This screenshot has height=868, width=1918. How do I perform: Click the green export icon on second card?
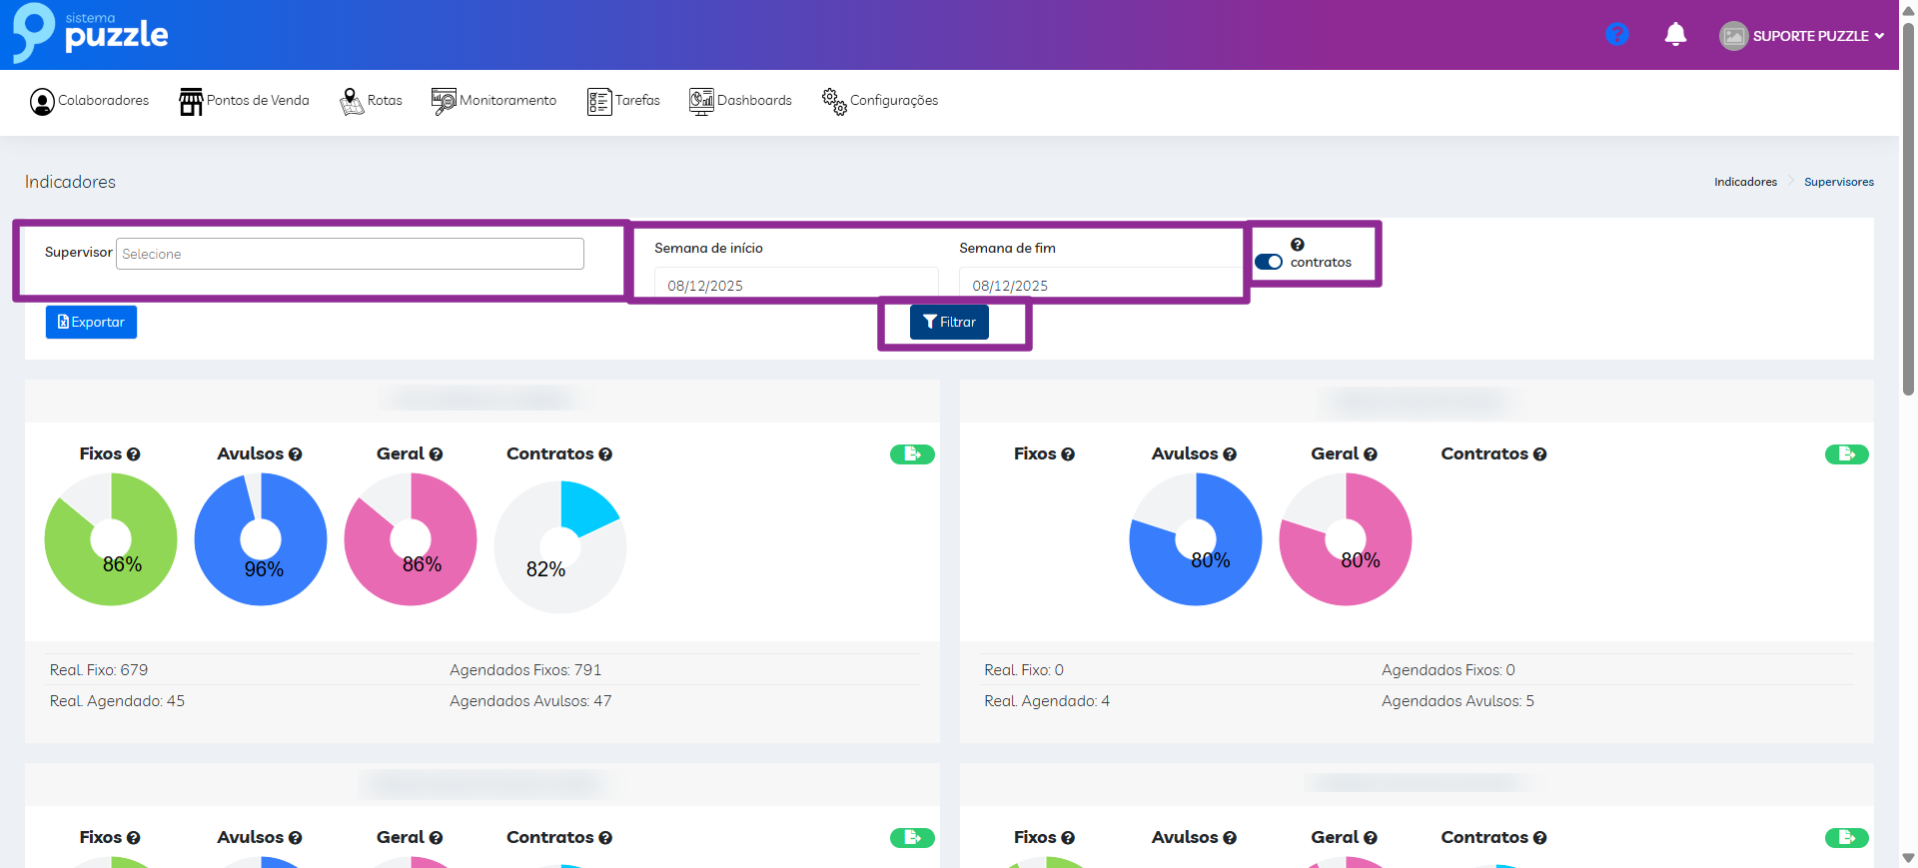[1846, 454]
